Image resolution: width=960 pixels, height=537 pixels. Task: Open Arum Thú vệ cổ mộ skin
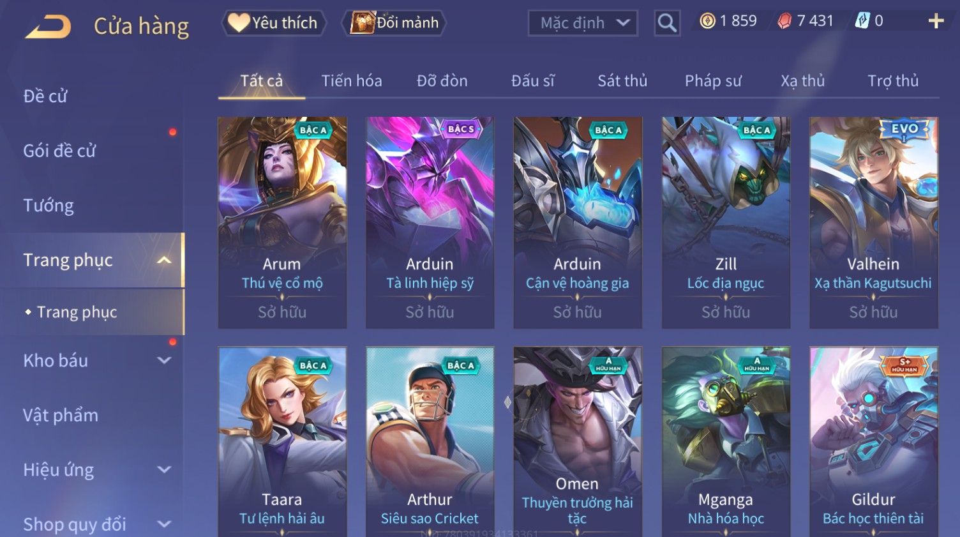coord(282,223)
